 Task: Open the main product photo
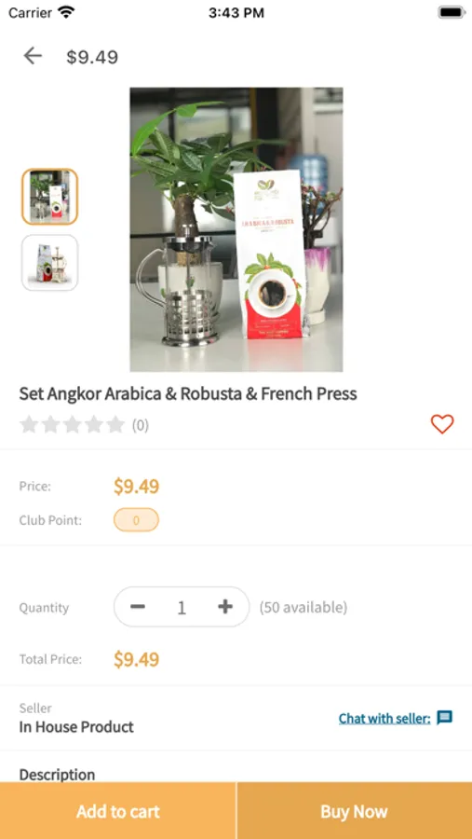tap(236, 229)
